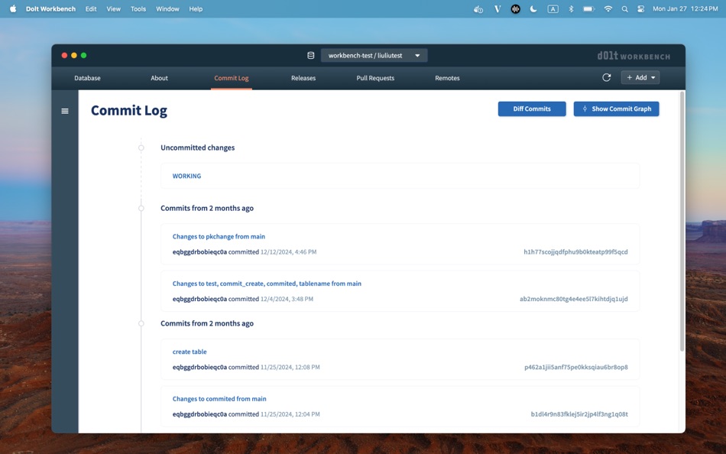Click the menu bar date and time
The height and width of the screenshot is (454, 726).
point(685,9)
